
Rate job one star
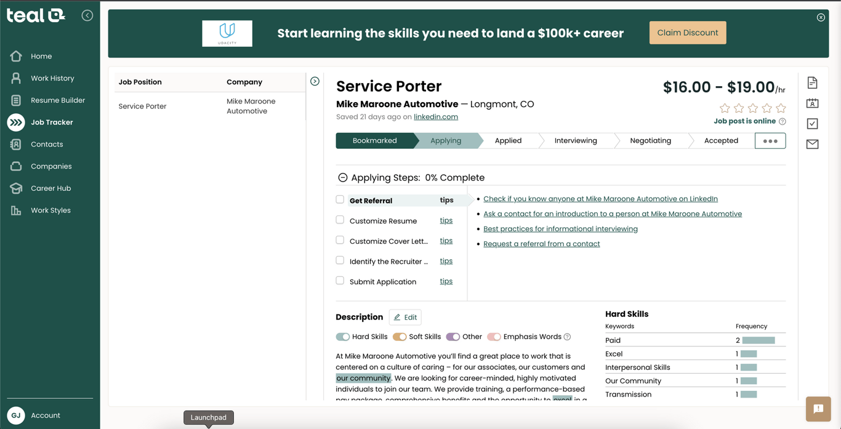click(x=725, y=108)
